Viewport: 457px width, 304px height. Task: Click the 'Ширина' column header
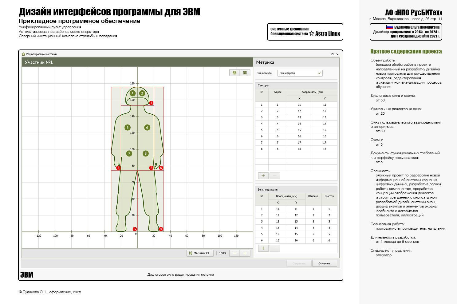click(x=313, y=196)
